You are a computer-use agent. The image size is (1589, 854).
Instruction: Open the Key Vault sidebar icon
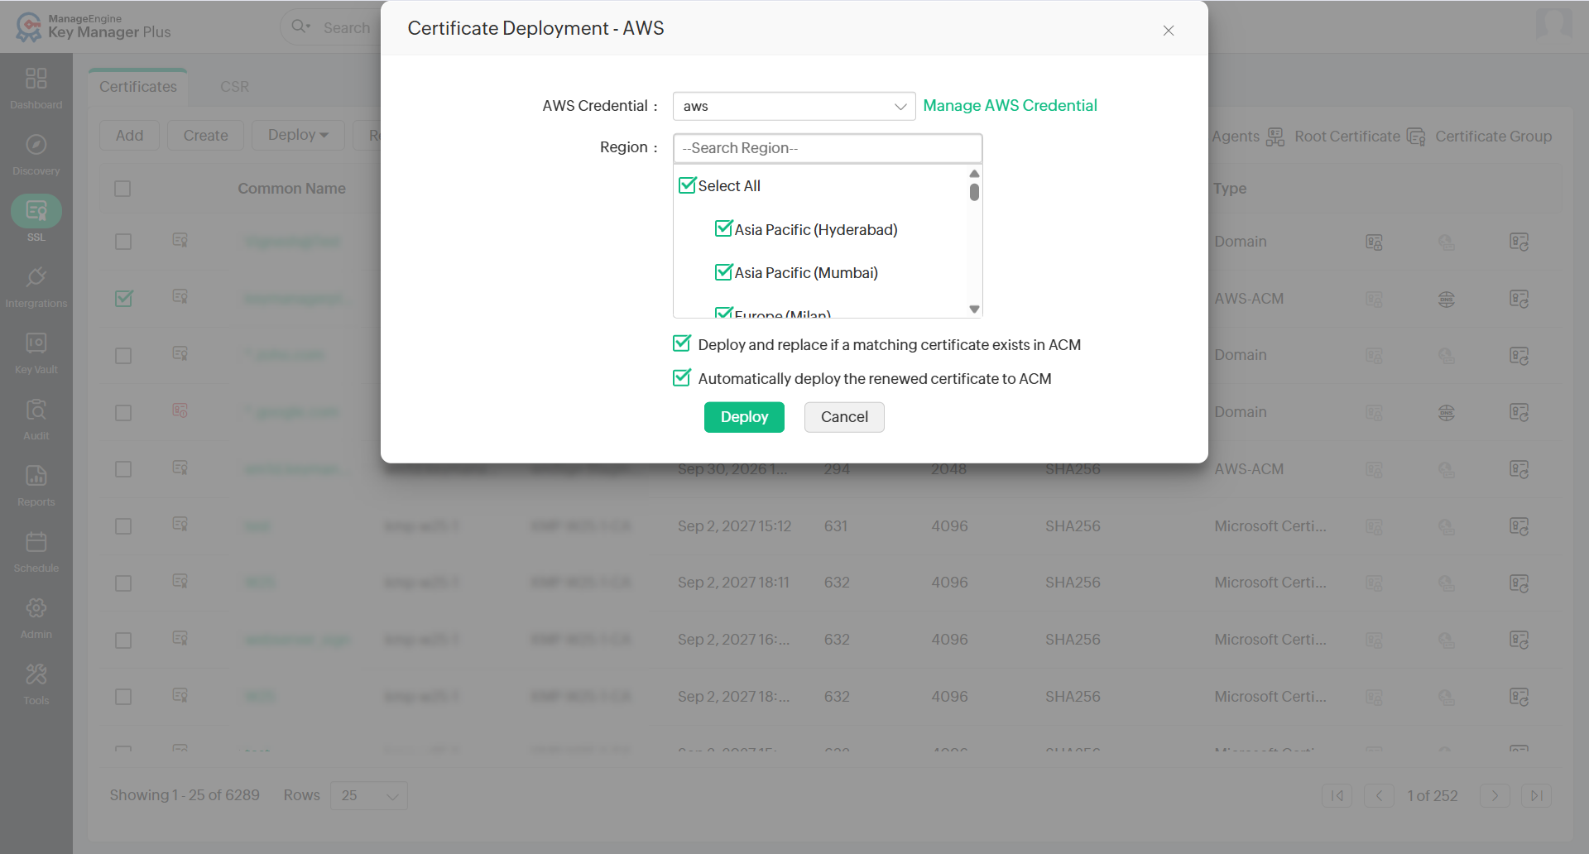coord(36,353)
